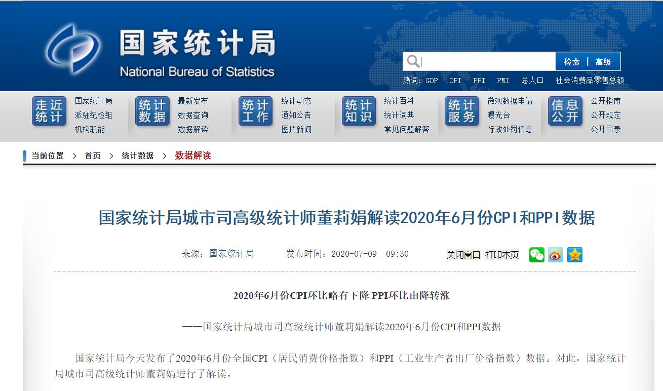Click the National Bureau of Statistics logo
663x391 pixels.
click(x=72, y=49)
